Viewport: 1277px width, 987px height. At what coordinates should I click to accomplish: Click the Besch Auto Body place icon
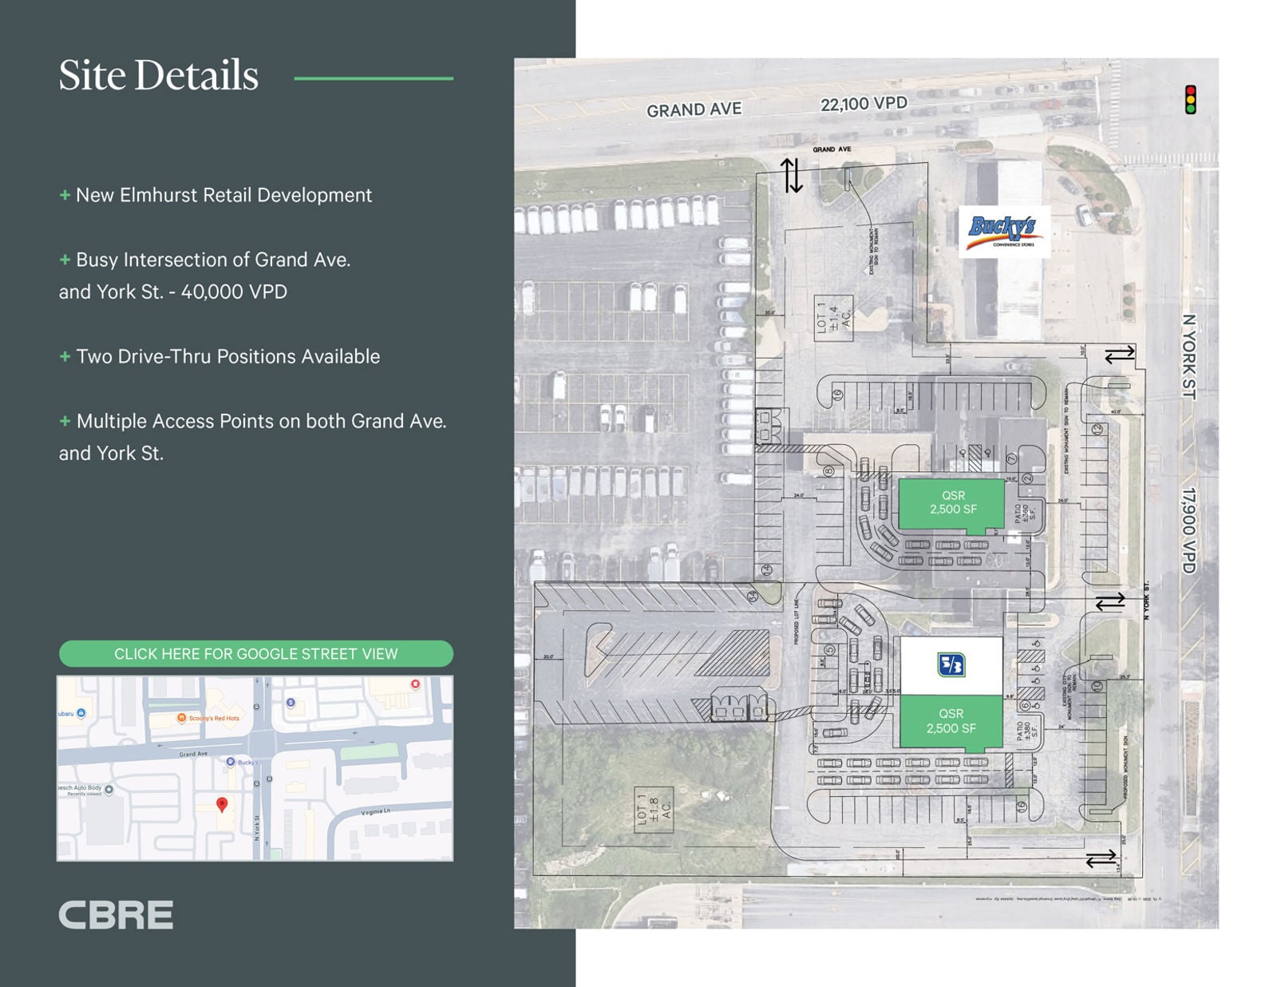click(109, 789)
